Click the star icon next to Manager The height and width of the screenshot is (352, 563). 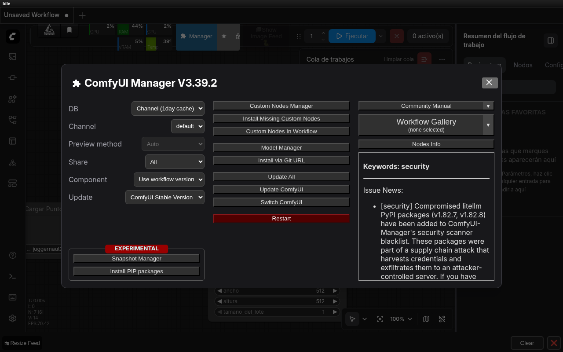(224, 36)
